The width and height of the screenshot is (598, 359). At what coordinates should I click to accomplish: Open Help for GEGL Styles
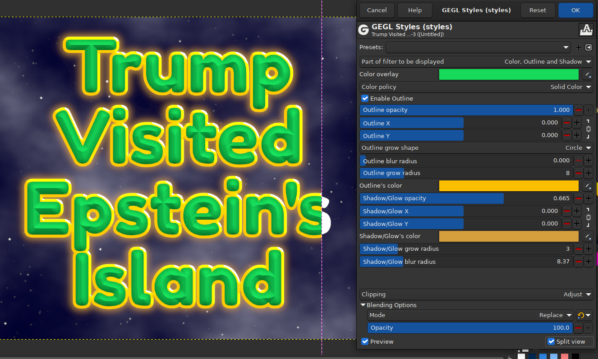[x=414, y=10]
